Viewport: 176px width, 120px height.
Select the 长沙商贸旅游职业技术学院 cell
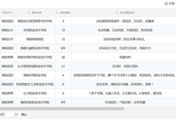(x=35, y=66)
